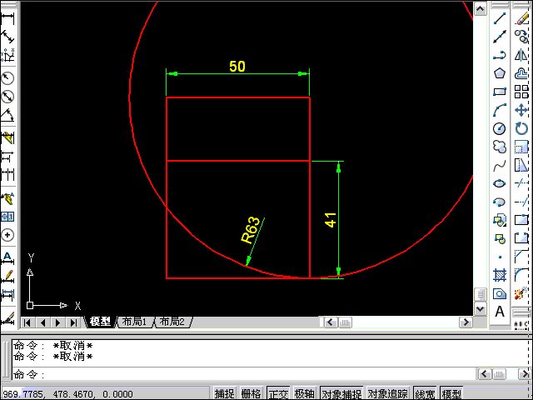Jump to the last layout tab arrow
The width and height of the screenshot is (533, 400).
[72, 322]
